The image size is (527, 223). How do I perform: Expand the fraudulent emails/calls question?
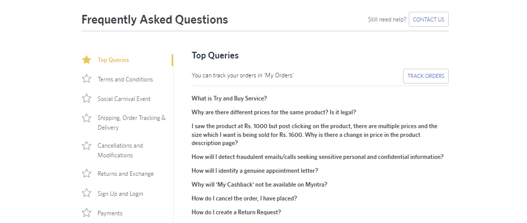[317, 157]
